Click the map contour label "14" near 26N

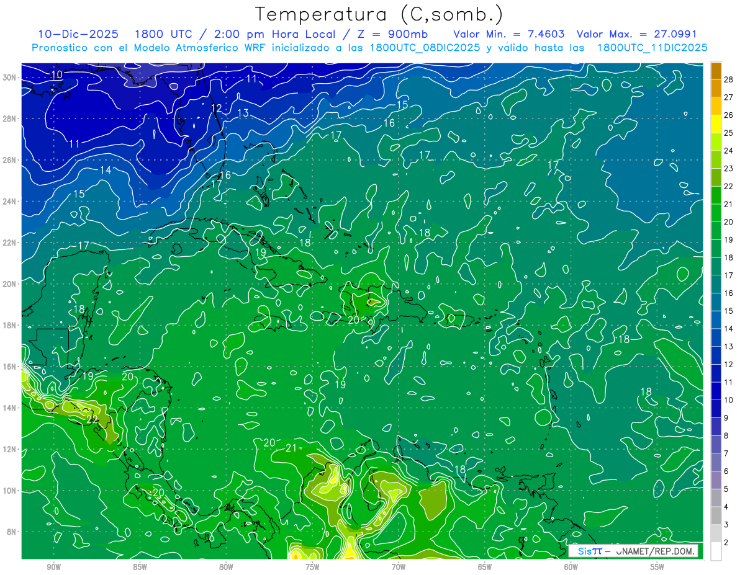coord(106,170)
